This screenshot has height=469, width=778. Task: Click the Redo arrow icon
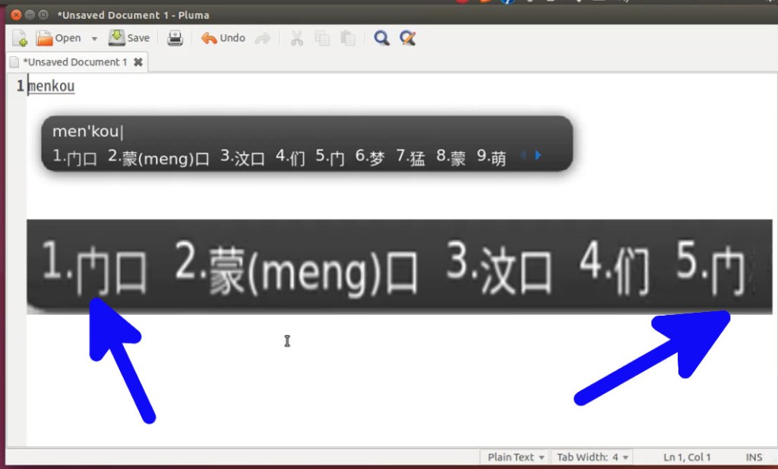tap(263, 39)
